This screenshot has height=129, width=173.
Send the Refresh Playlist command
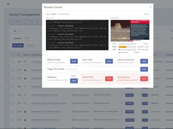[74, 61]
